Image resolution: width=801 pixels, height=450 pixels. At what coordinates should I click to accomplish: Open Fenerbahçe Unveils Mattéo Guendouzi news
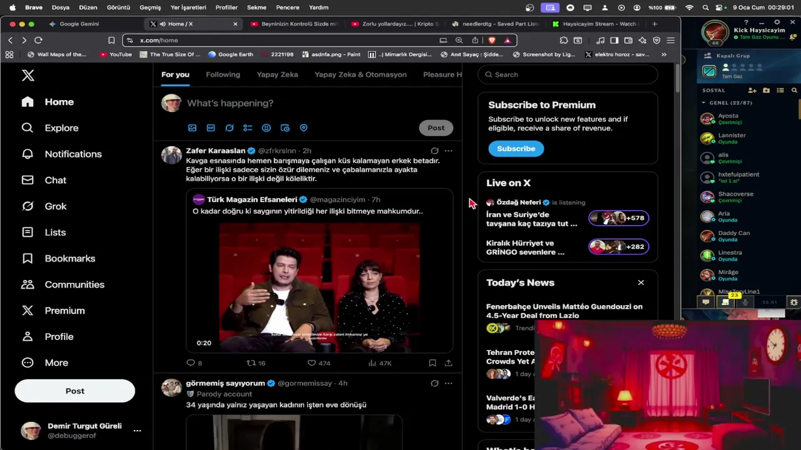564,311
